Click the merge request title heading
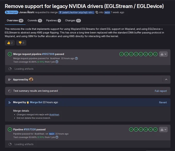 click(84, 6)
